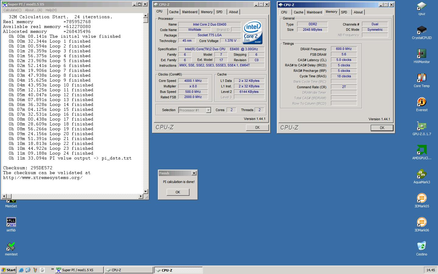The width and height of the screenshot is (438, 274).
Task: Select the AquaMark3 desktop icon
Action: pyautogui.click(x=422, y=177)
